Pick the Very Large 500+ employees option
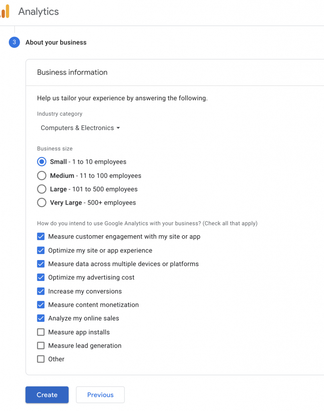Screen dimensions: 324x411 click(42, 203)
